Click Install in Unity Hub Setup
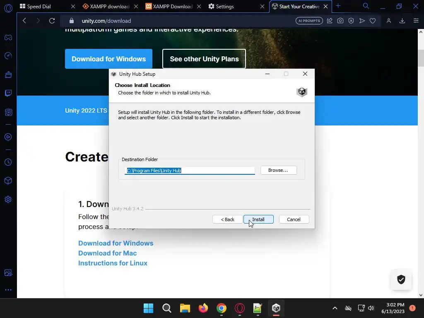Image resolution: width=424 pixels, height=318 pixels. (x=258, y=219)
